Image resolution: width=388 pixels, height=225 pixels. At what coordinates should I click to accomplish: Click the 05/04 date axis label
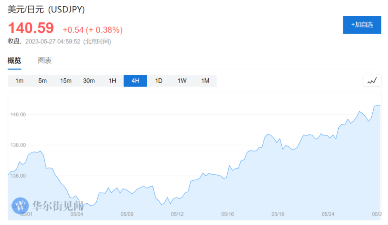click(x=76, y=214)
